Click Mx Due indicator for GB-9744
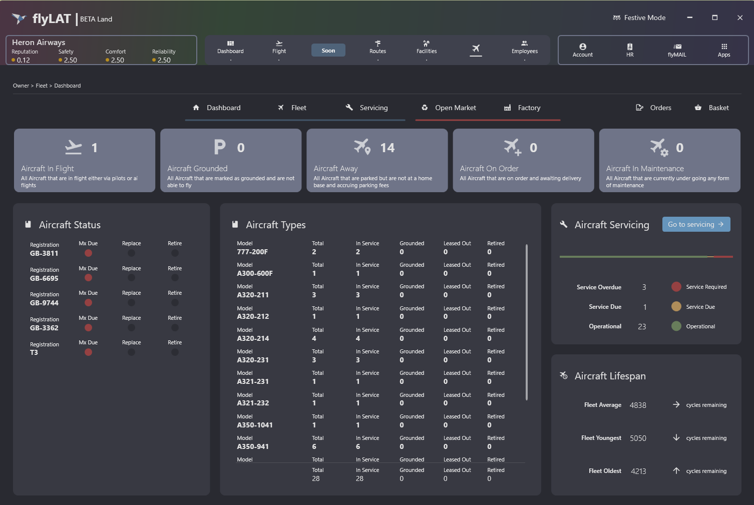This screenshot has width=754, height=505. [x=88, y=303]
